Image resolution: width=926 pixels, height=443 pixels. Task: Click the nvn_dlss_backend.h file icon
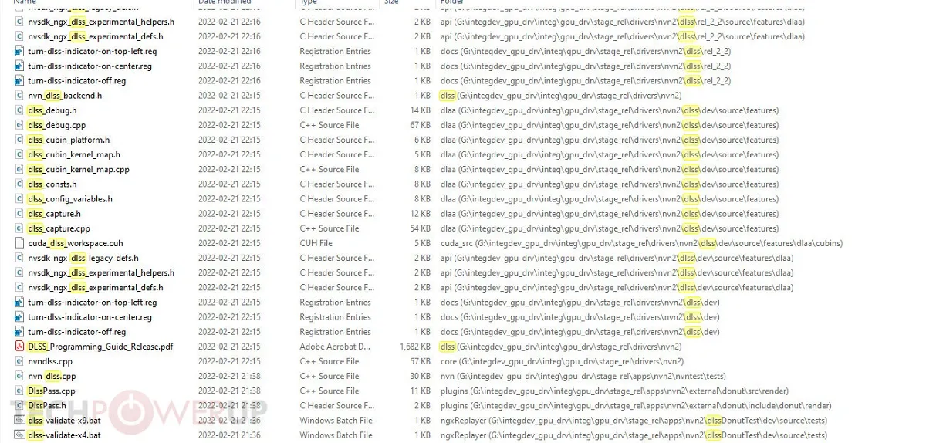(x=20, y=96)
